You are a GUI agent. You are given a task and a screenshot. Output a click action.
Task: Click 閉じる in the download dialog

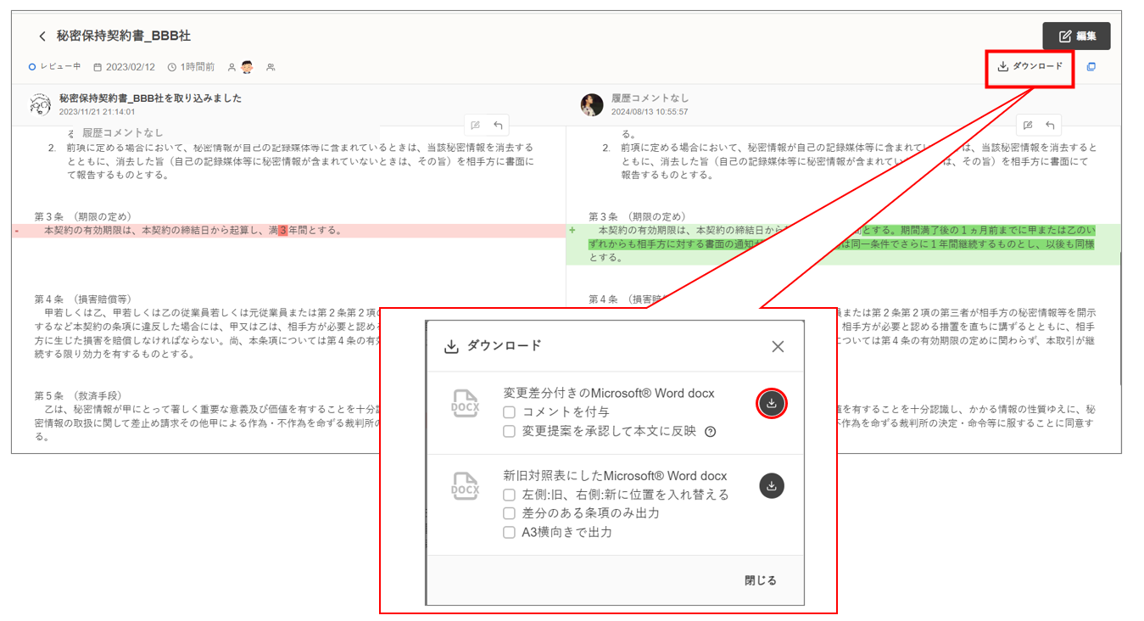click(760, 580)
